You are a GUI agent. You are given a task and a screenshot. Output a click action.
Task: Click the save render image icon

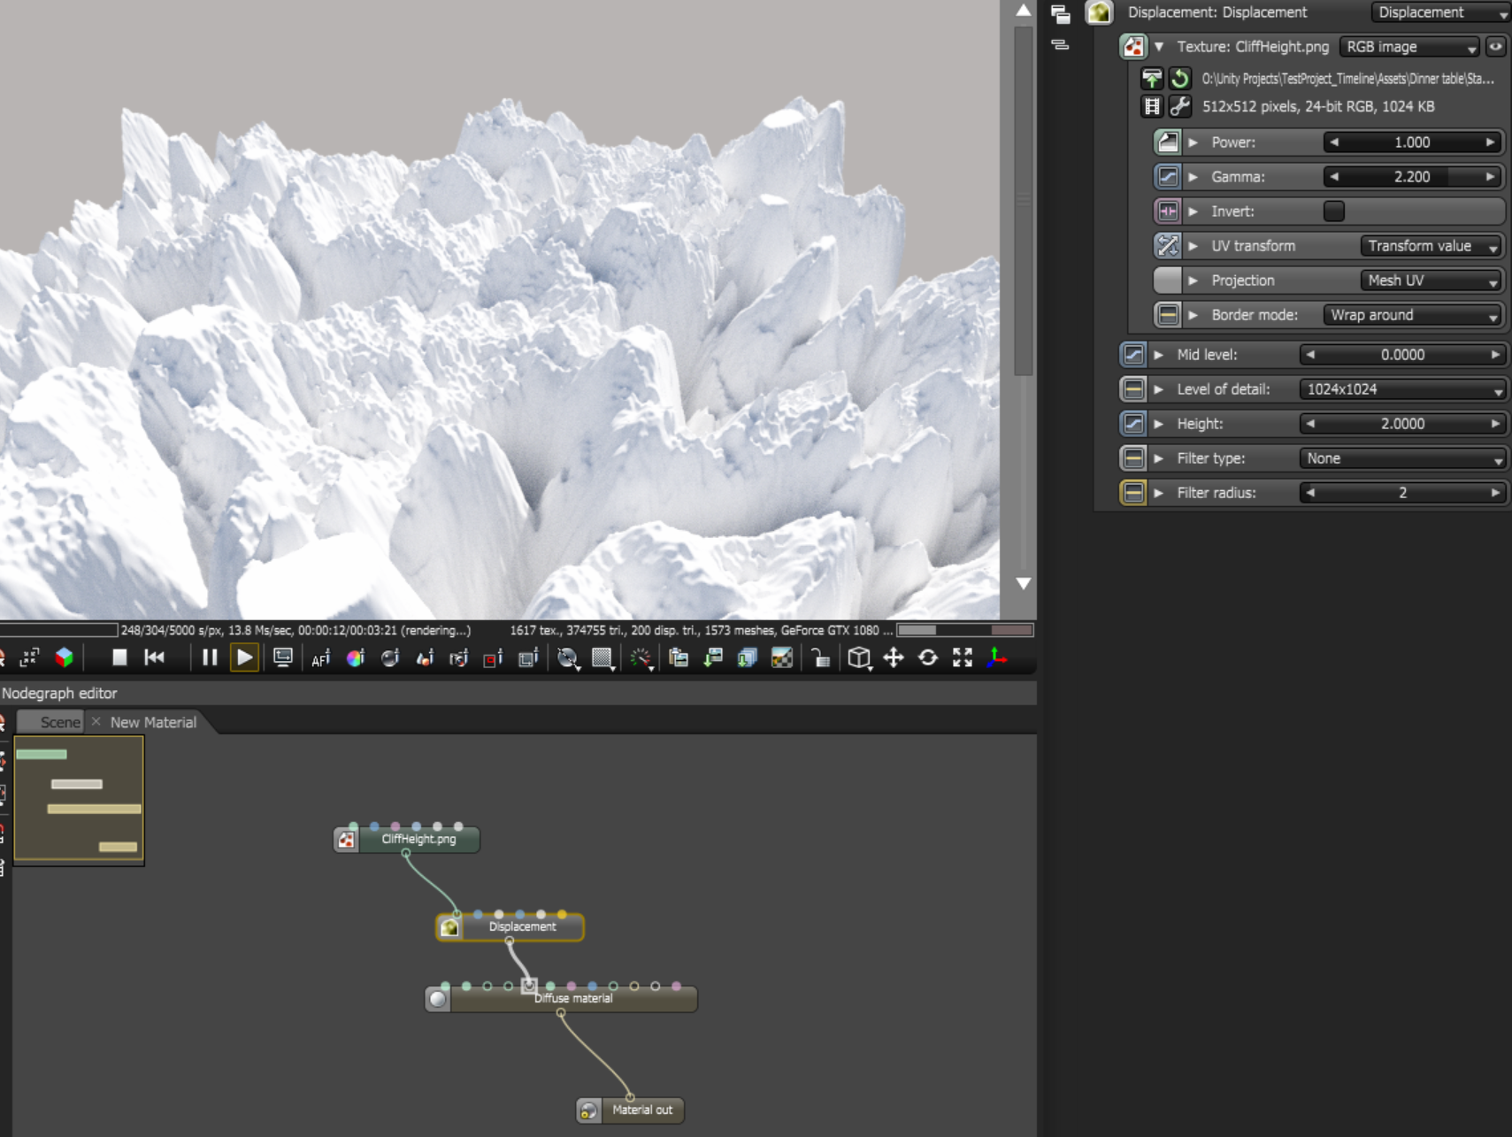pos(713,657)
